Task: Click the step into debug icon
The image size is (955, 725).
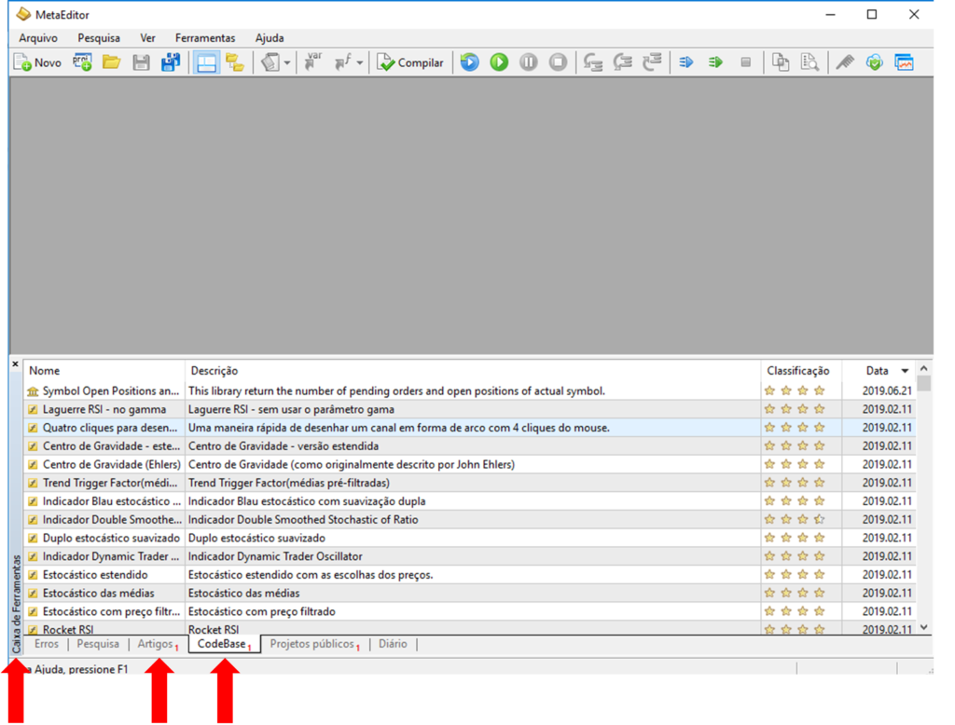Action: tap(592, 62)
